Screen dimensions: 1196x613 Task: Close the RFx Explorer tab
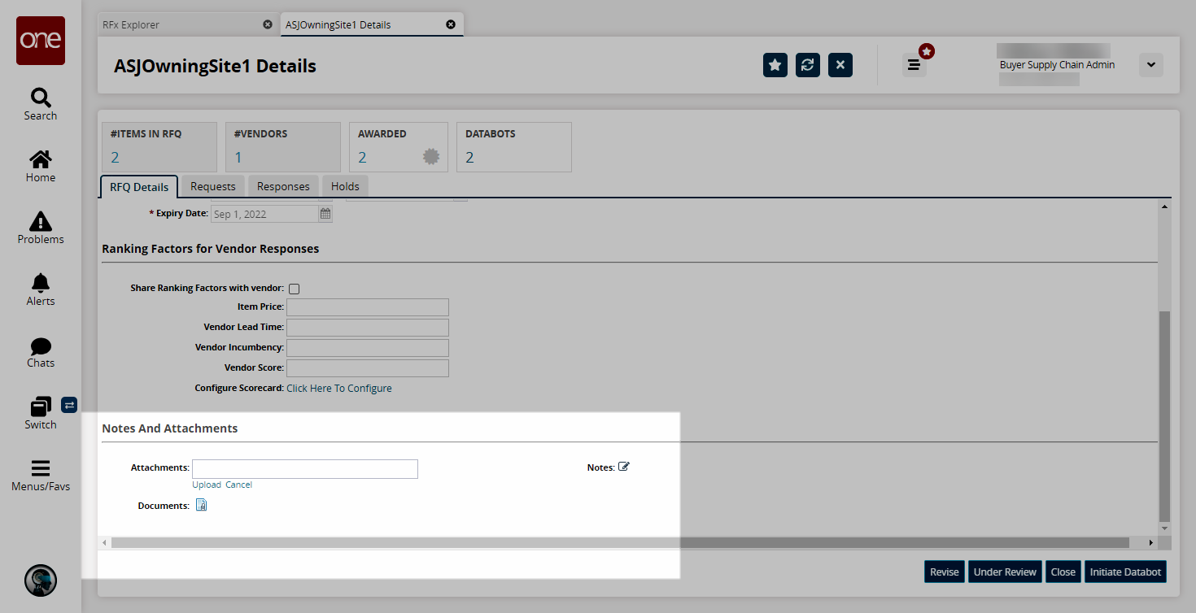click(x=268, y=24)
